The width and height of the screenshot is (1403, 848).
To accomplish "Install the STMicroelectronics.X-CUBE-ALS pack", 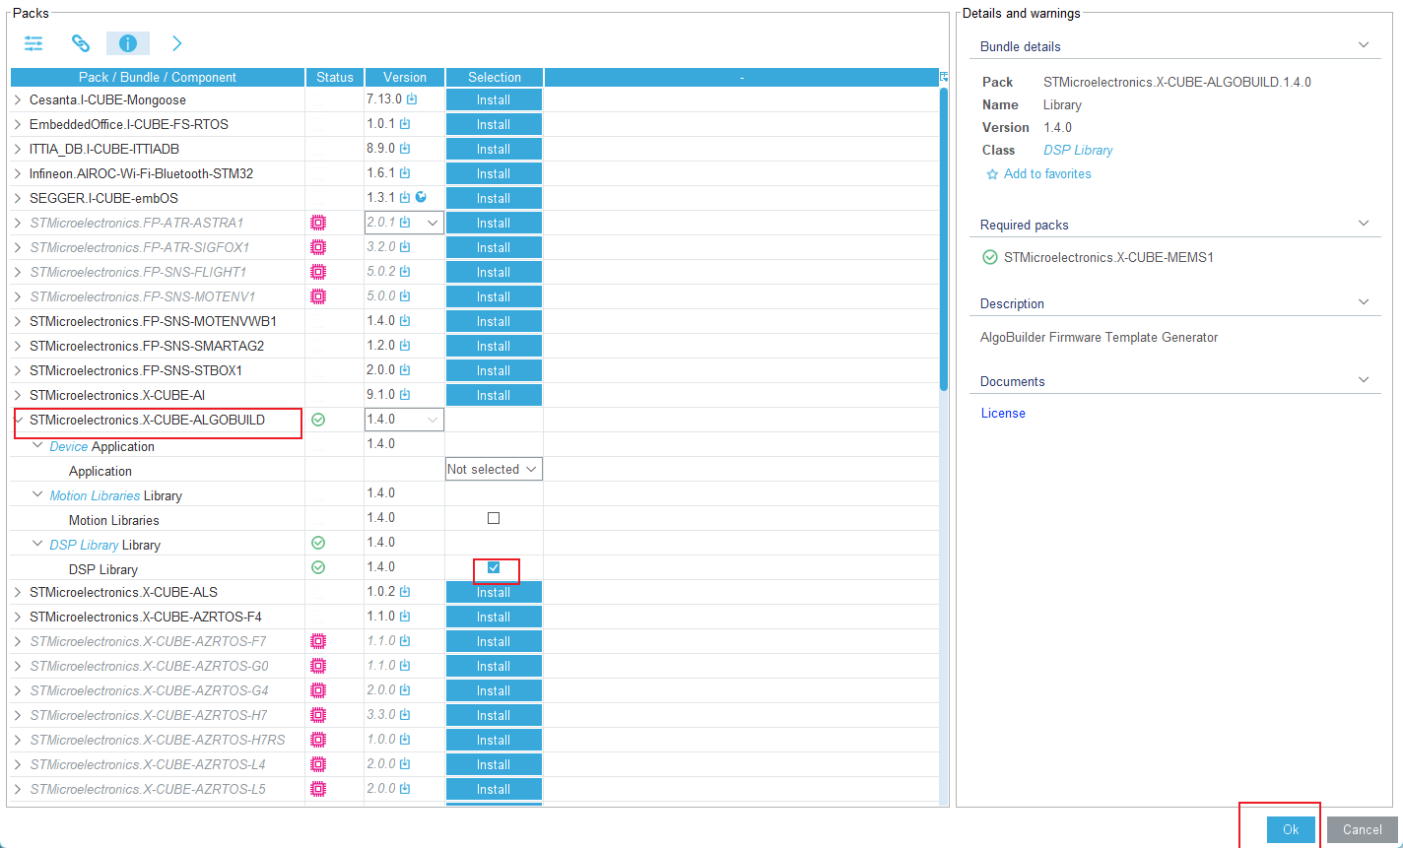I will pyautogui.click(x=494, y=592).
